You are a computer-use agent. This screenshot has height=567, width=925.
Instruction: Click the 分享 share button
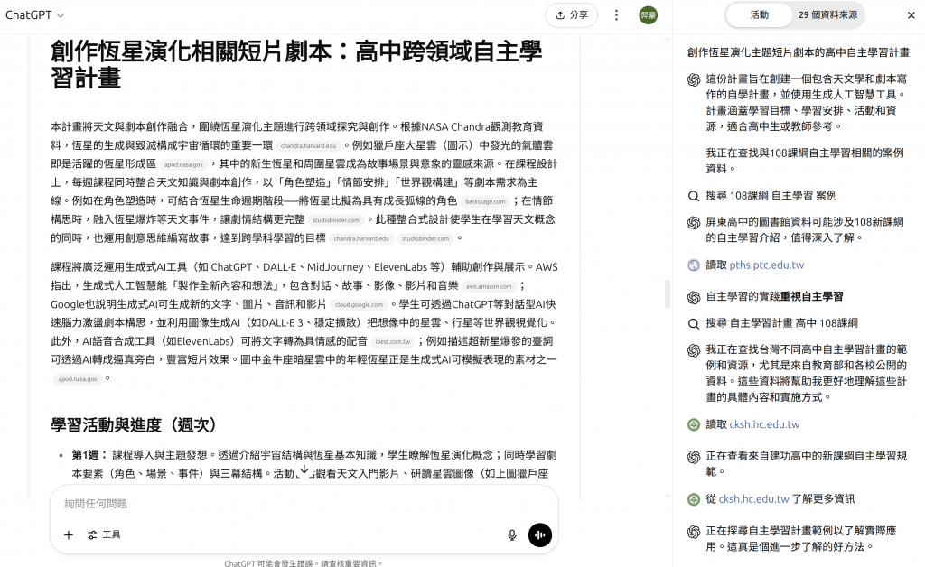(571, 14)
